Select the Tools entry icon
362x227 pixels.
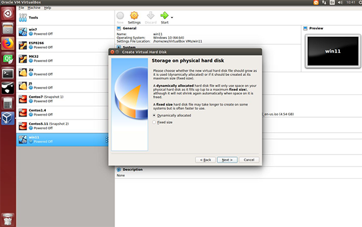pyautogui.click(x=23, y=18)
